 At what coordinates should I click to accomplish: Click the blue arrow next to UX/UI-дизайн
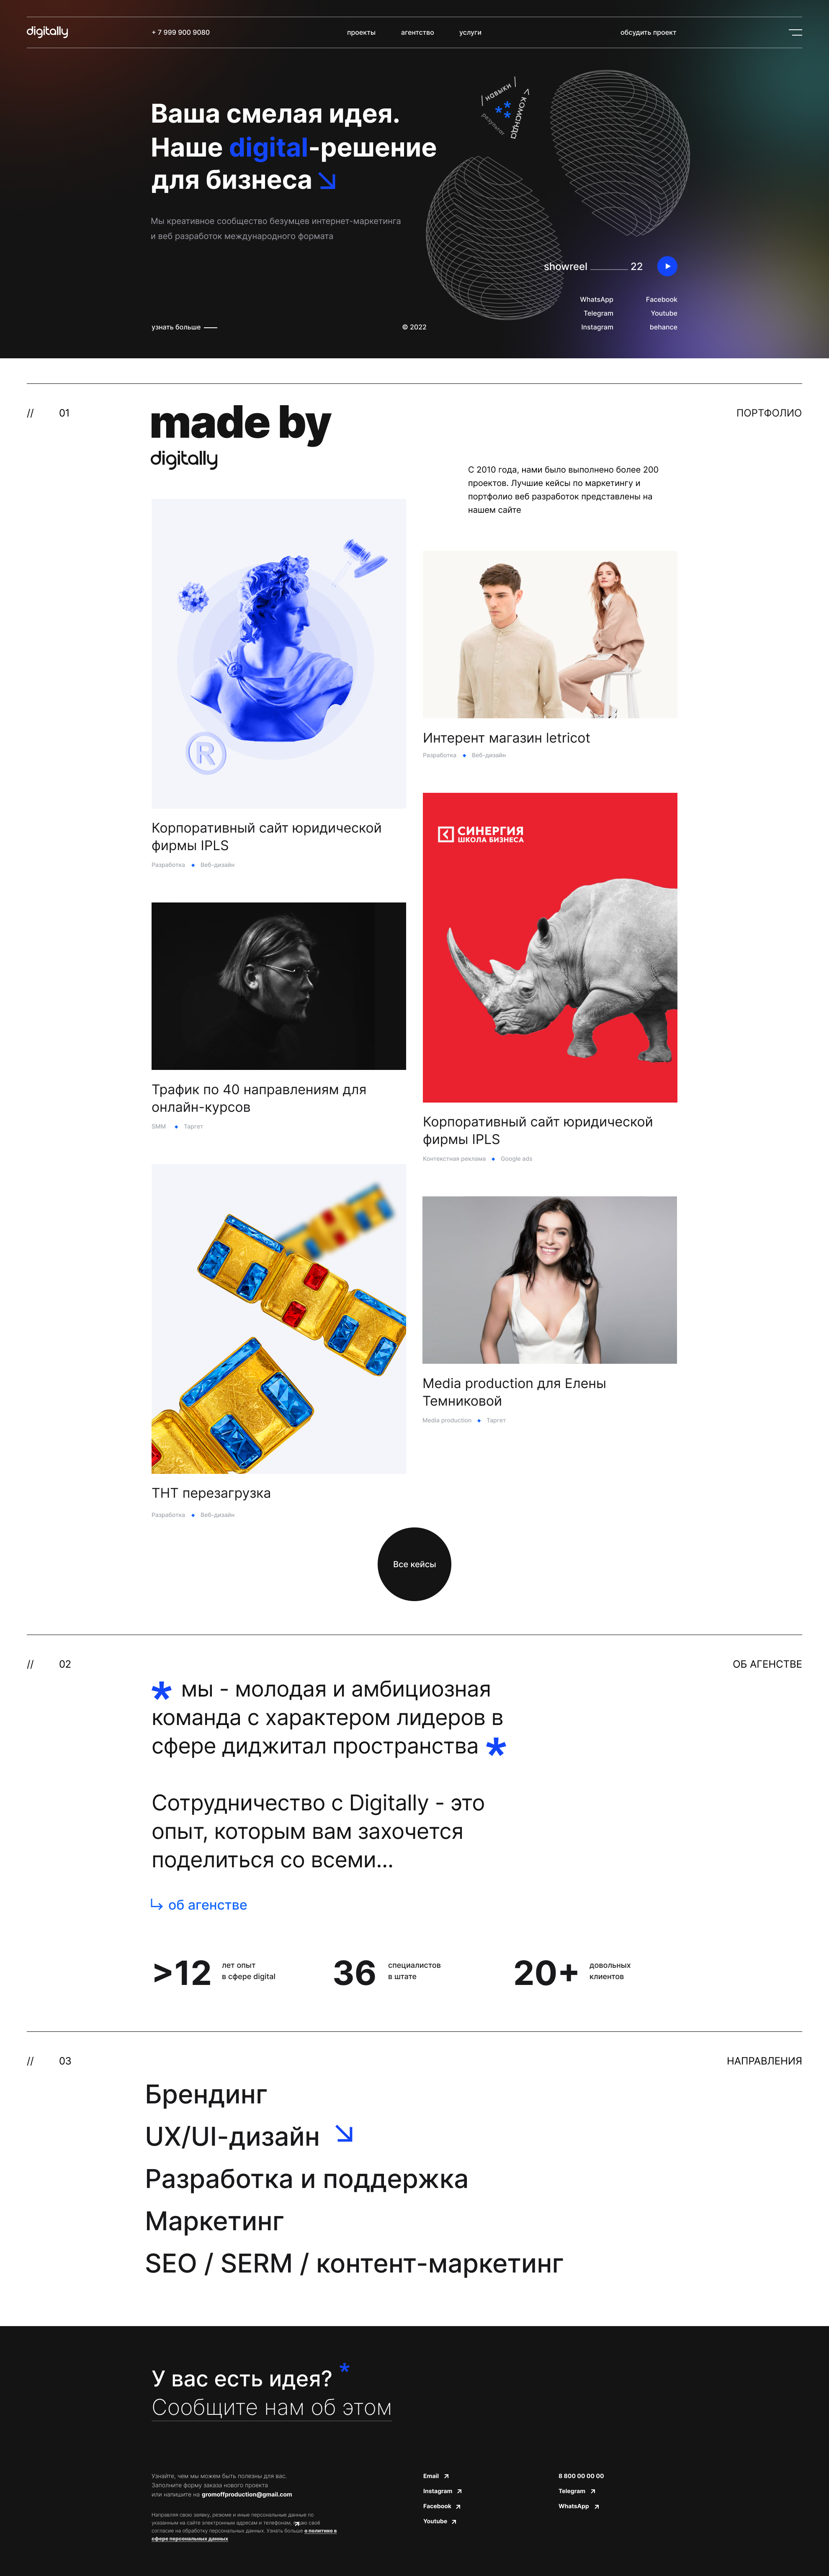pos(344,2133)
